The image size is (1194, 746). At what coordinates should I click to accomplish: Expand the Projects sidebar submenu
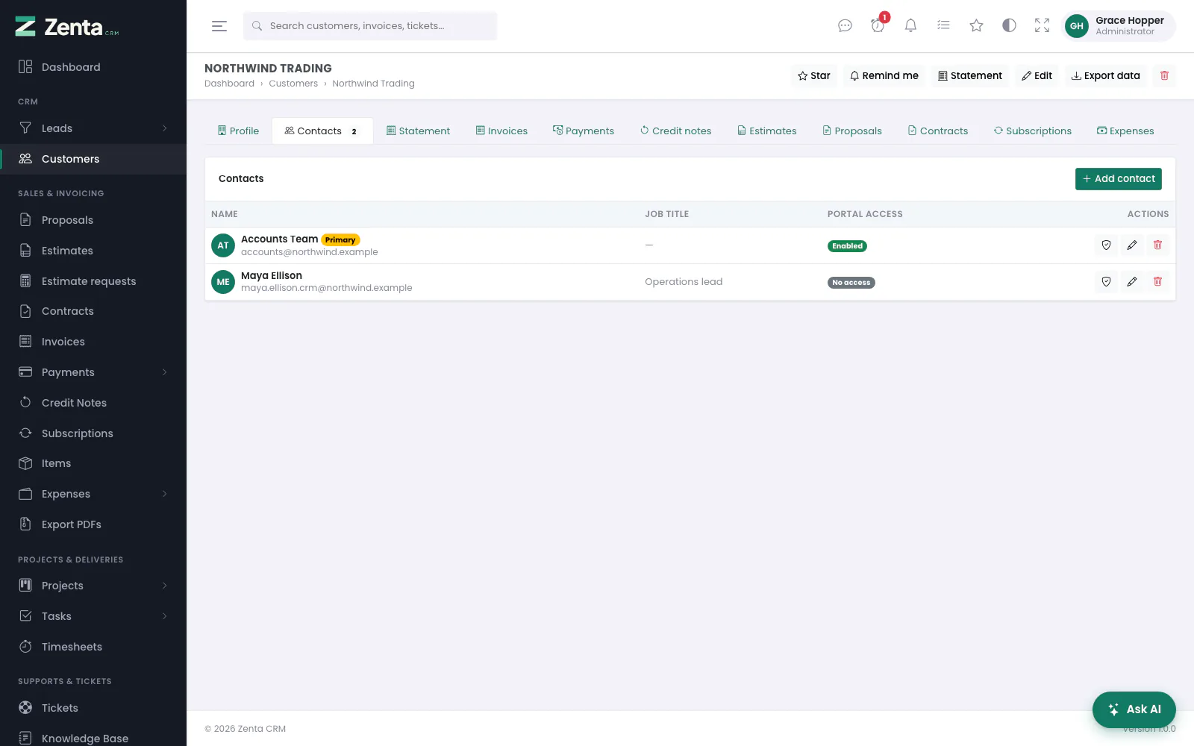point(165,586)
